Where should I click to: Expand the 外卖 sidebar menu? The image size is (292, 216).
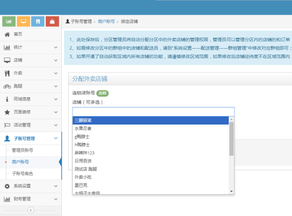[x=55, y=73]
